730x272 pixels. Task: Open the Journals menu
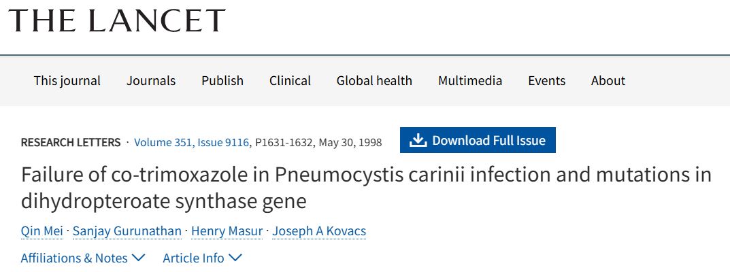pos(151,80)
